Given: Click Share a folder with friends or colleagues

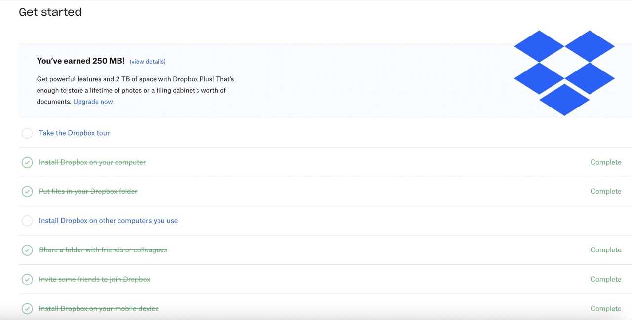Looking at the screenshot, I should click(x=103, y=250).
